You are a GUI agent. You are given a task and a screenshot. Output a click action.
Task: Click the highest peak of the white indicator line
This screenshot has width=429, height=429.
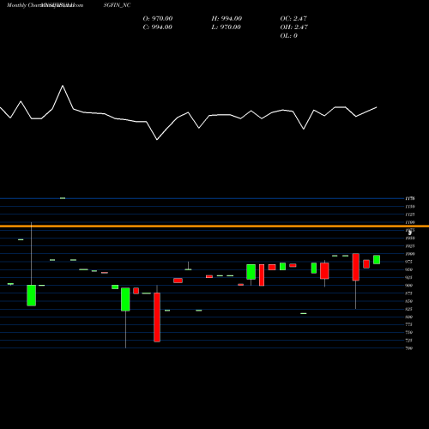pyautogui.click(x=63, y=86)
